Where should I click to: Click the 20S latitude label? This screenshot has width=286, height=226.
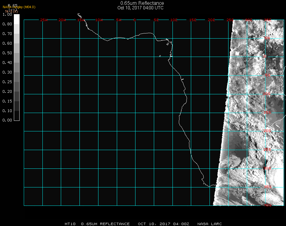(x=267, y=131)
